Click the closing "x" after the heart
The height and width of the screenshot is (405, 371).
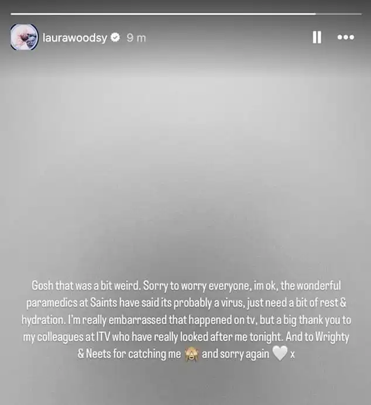292,355
